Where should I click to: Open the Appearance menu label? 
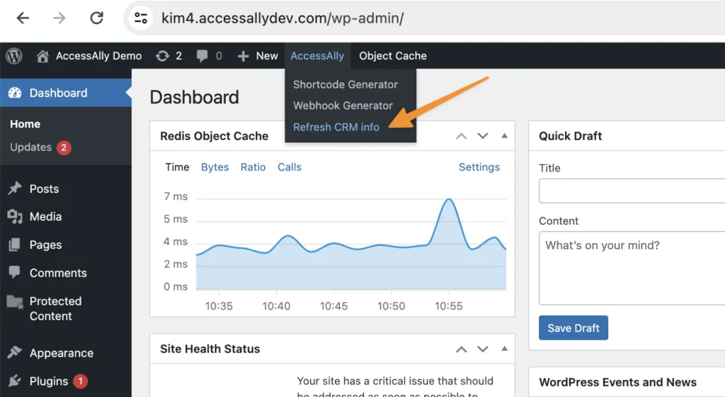click(62, 352)
